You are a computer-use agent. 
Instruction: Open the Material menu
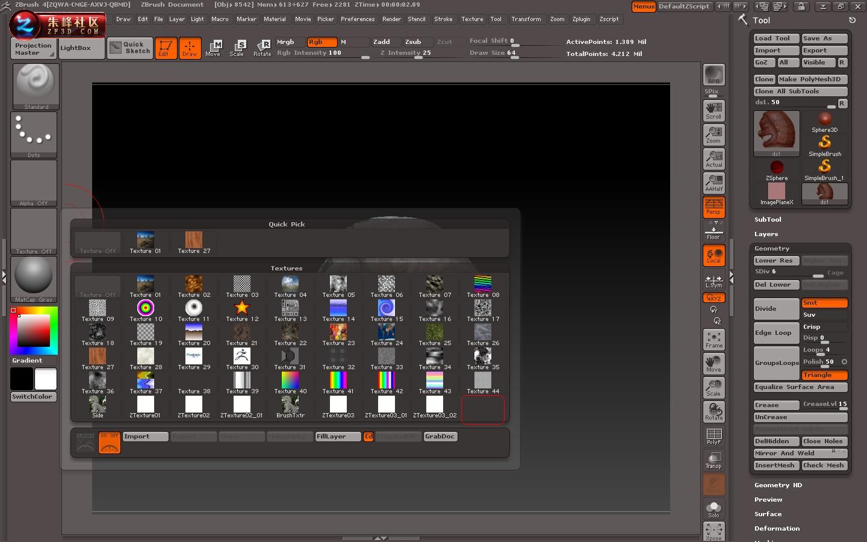275,19
